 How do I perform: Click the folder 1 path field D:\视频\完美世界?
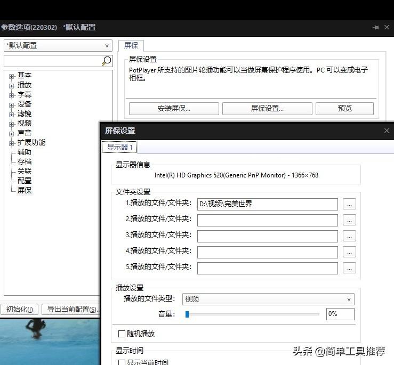tap(267, 204)
